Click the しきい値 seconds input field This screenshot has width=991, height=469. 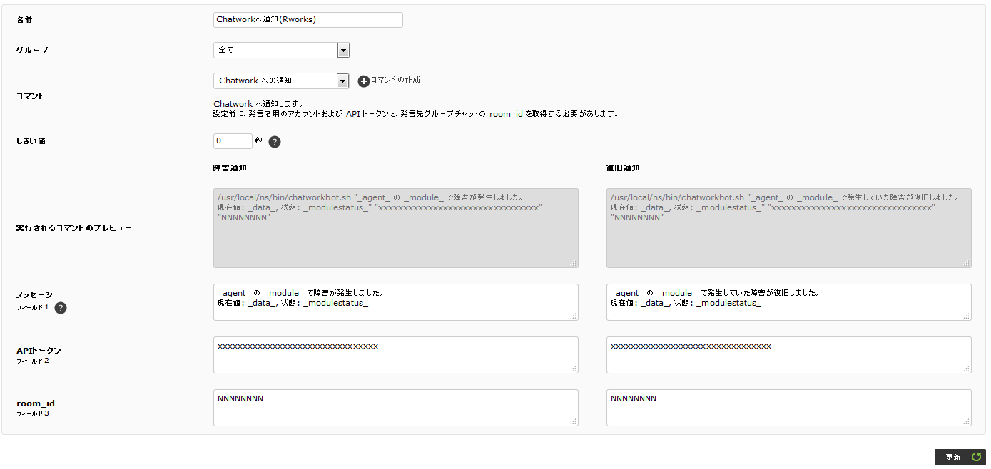click(233, 141)
